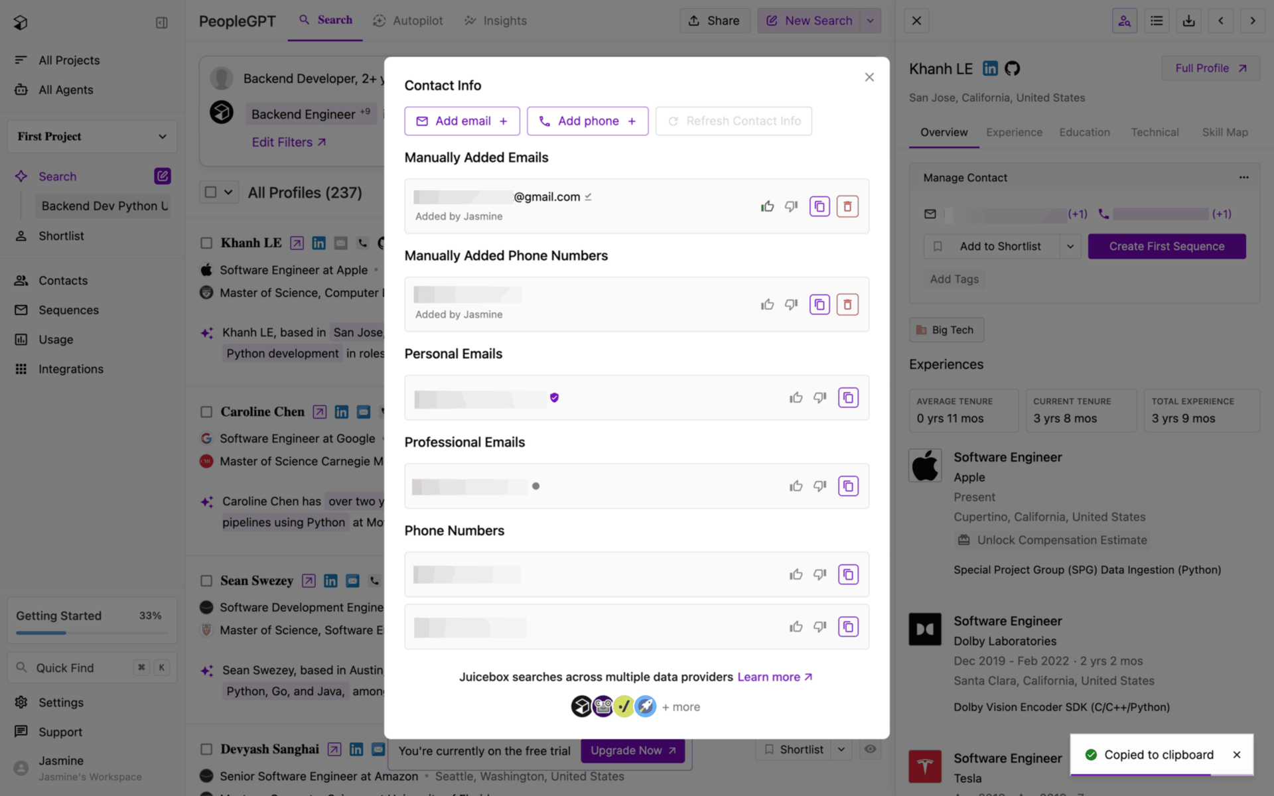Click the Big Tech tag
The image size is (1274, 796).
[946, 330]
